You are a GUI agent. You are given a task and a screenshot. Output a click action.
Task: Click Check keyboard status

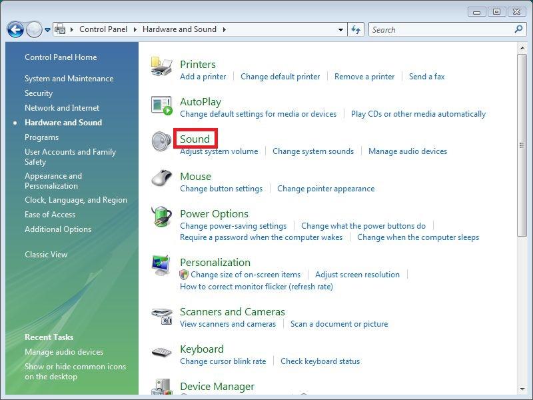pos(320,361)
